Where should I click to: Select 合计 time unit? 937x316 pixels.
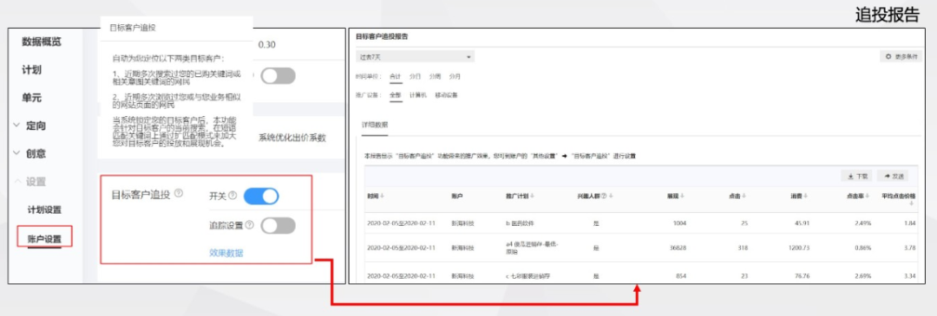[395, 76]
